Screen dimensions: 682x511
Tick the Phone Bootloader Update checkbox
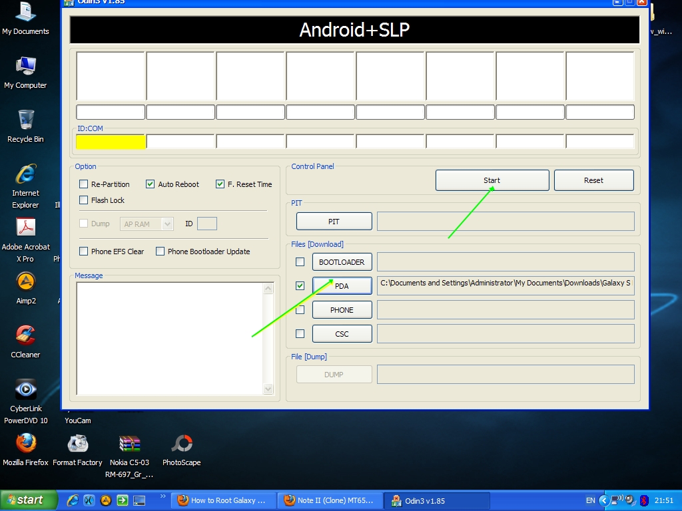tap(160, 251)
